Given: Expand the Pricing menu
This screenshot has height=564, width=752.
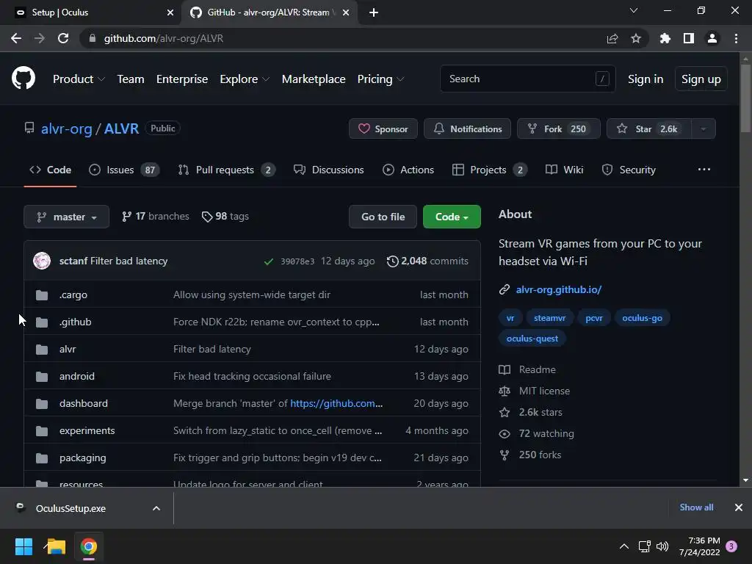Looking at the screenshot, I should tap(380, 79).
